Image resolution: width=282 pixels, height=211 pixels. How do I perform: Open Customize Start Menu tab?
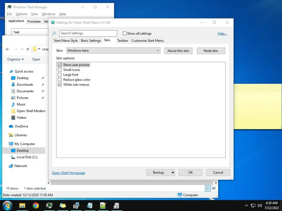[148, 41]
